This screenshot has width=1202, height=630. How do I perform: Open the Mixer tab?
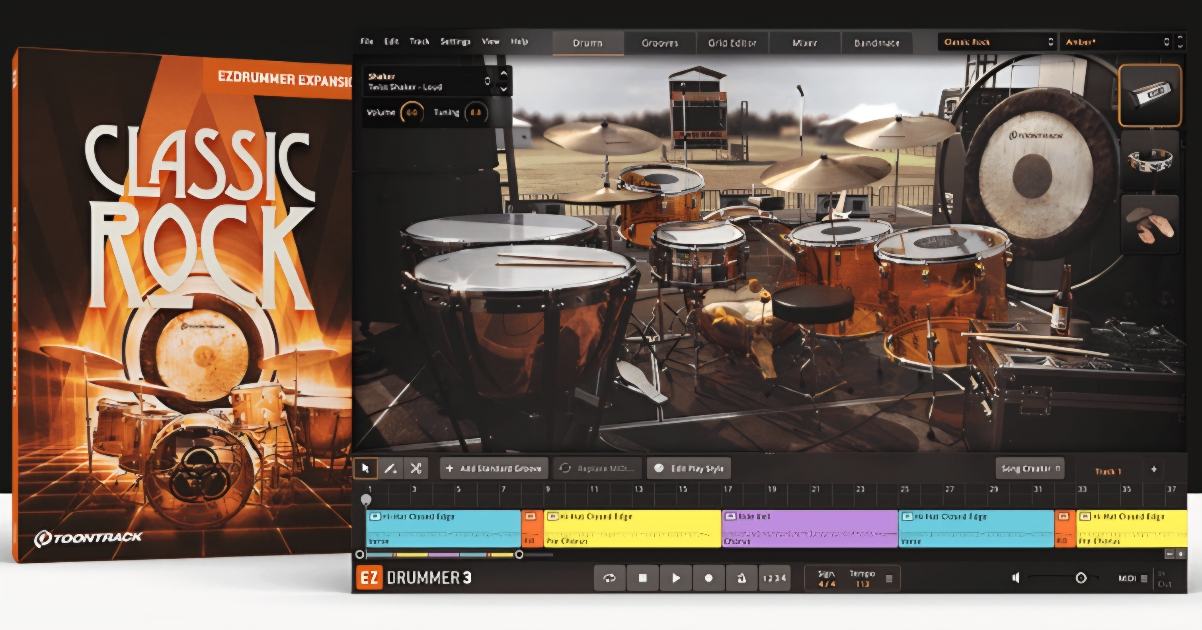pyautogui.click(x=804, y=43)
